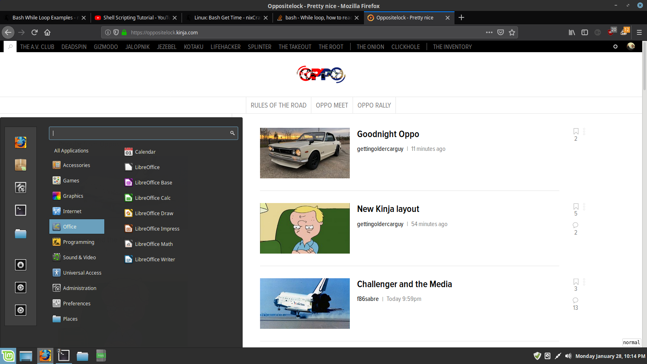This screenshot has width=647, height=364.
Task: Open Files from the menu favorites sidebar
Action: [21, 233]
